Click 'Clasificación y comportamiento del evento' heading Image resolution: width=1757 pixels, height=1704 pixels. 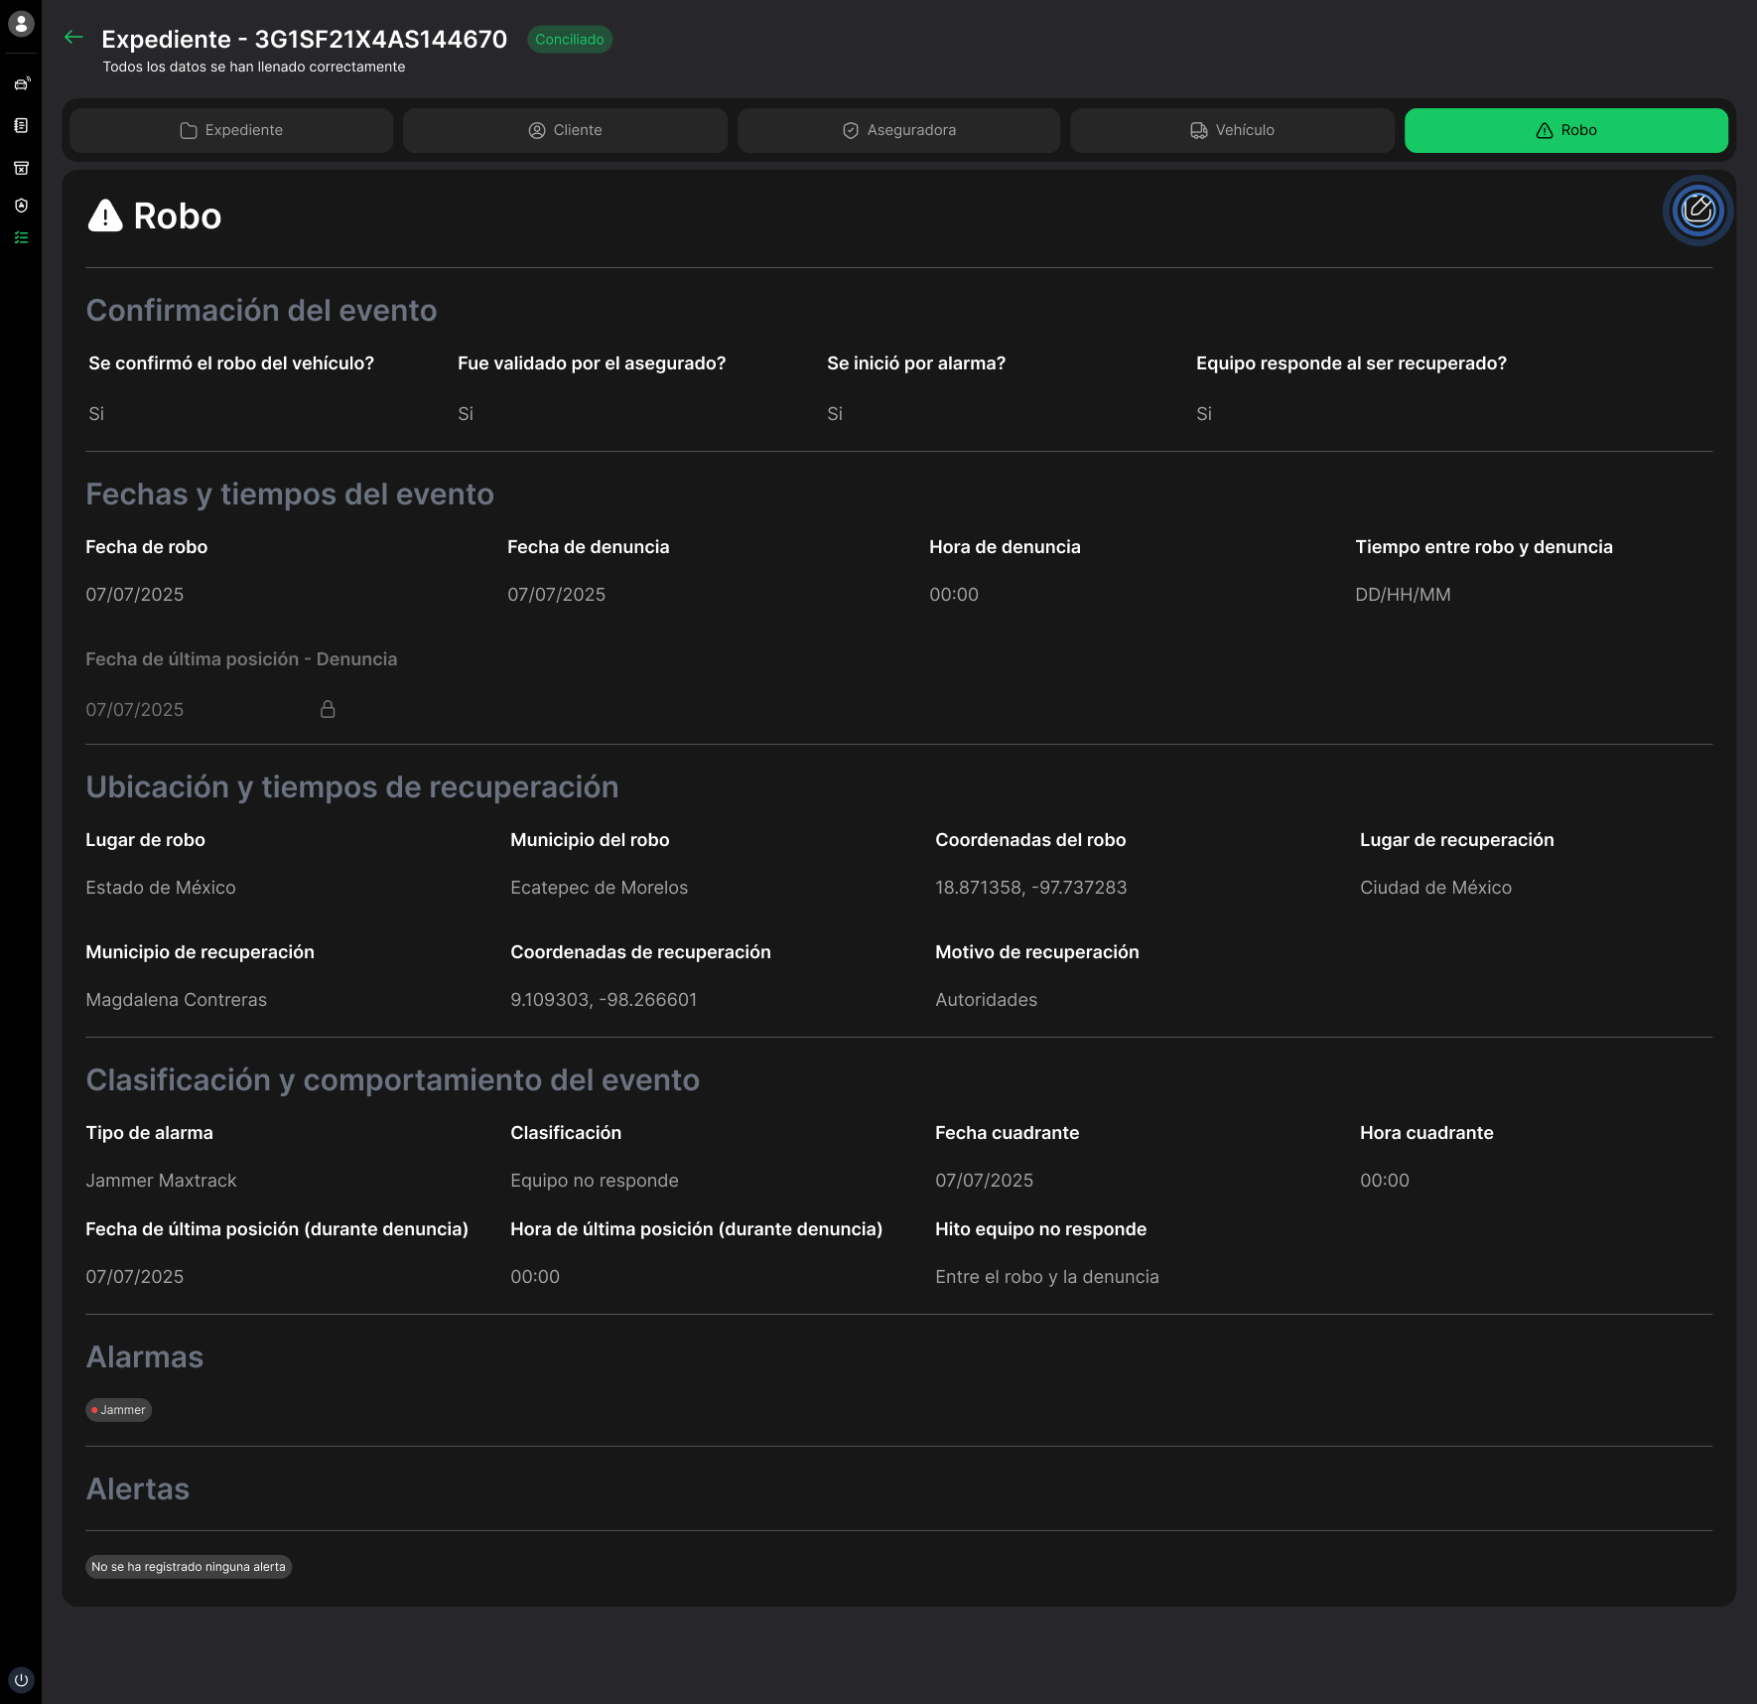[393, 1080]
